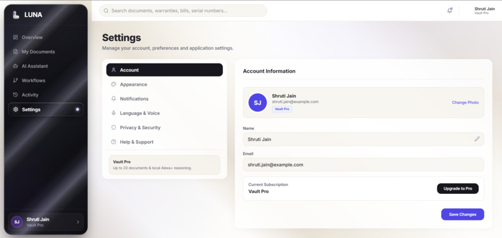
Task: Click the LUNA logo icon
Action: pyautogui.click(x=16, y=15)
